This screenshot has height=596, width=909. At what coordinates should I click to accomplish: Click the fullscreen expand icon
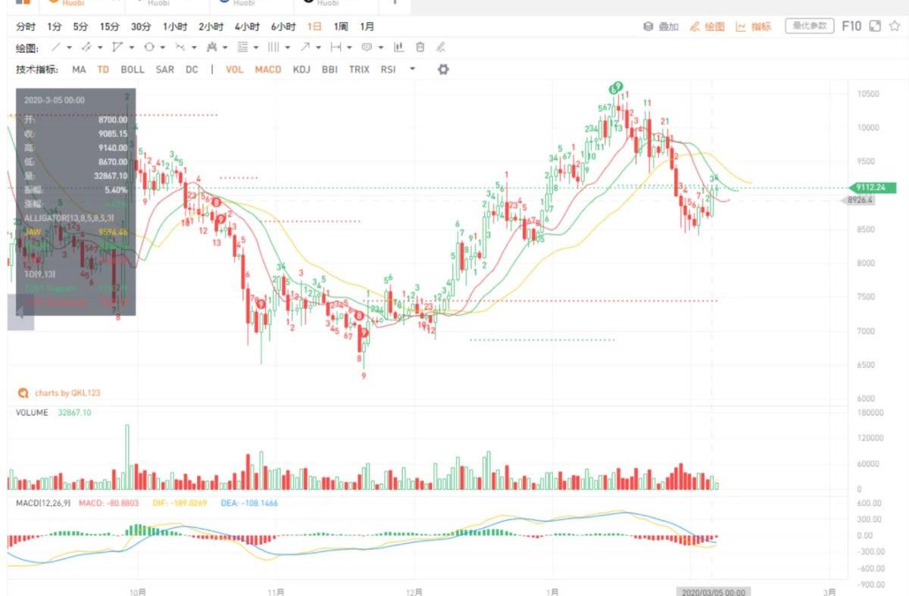pos(875,27)
